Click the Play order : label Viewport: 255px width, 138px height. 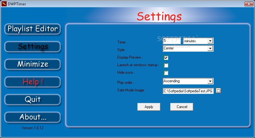coord(125,83)
